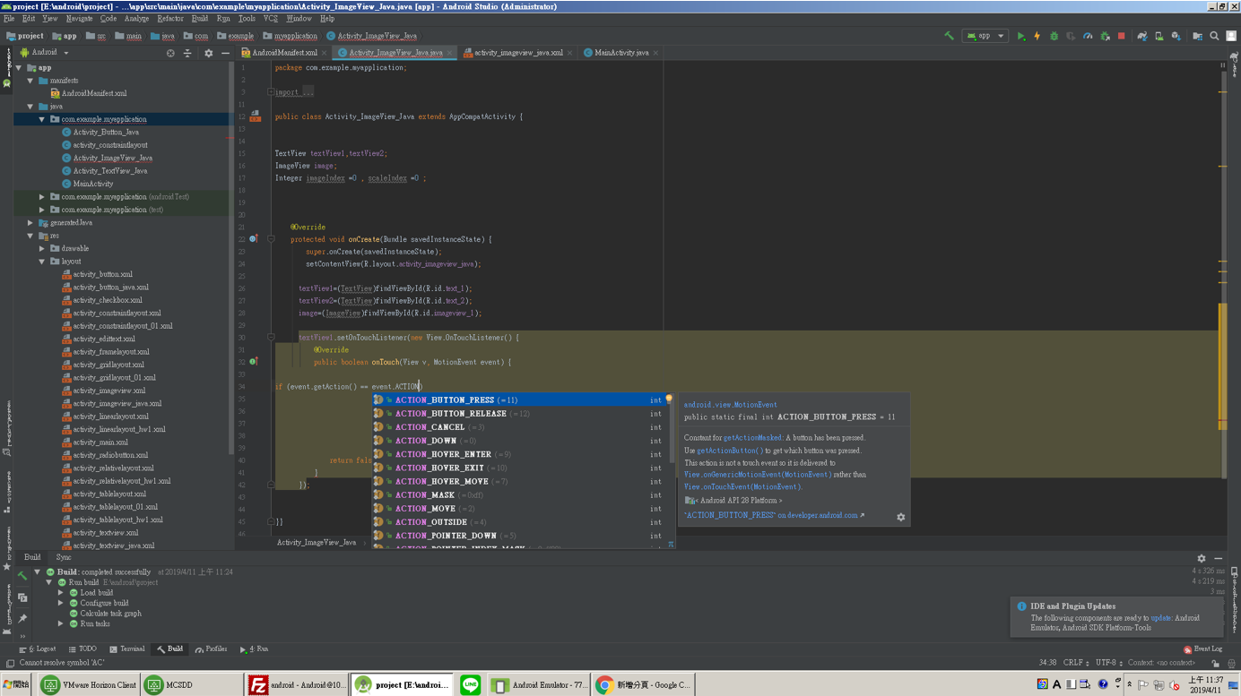Image resolution: width=1241 pixels, height=696 pixels.
Task: Open the Event Log button
Action: 1202,649
